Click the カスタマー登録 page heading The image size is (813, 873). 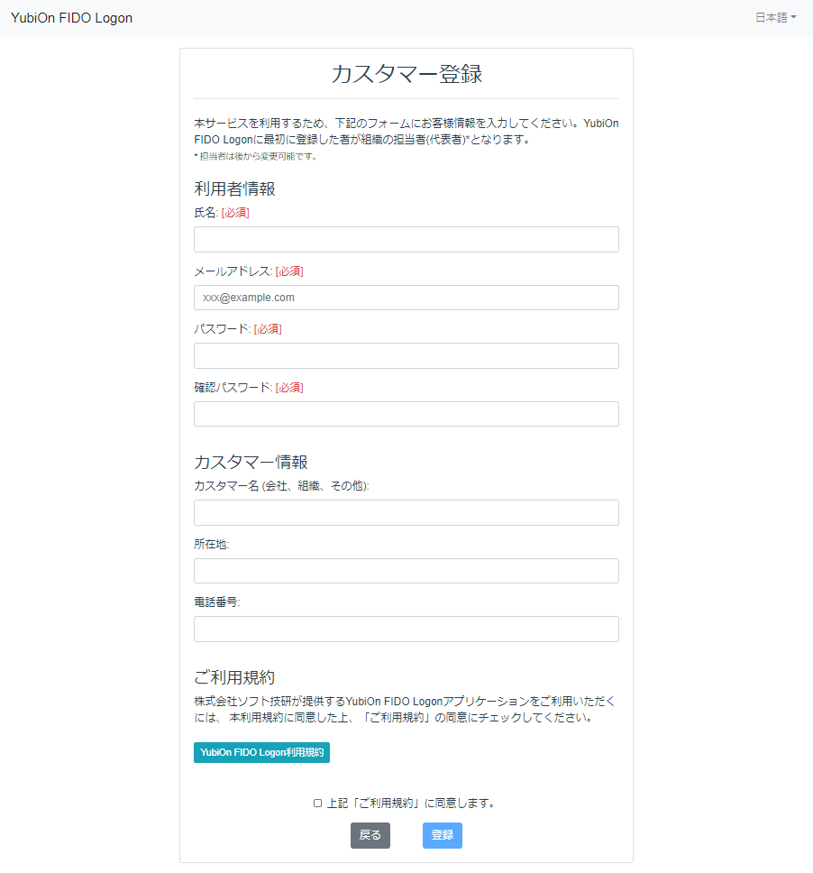click(406, 74)
